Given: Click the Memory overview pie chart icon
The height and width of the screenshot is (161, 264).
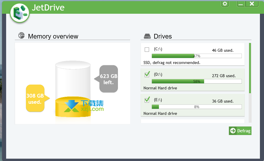Looking at the screenshot, I should coord(21,36).
